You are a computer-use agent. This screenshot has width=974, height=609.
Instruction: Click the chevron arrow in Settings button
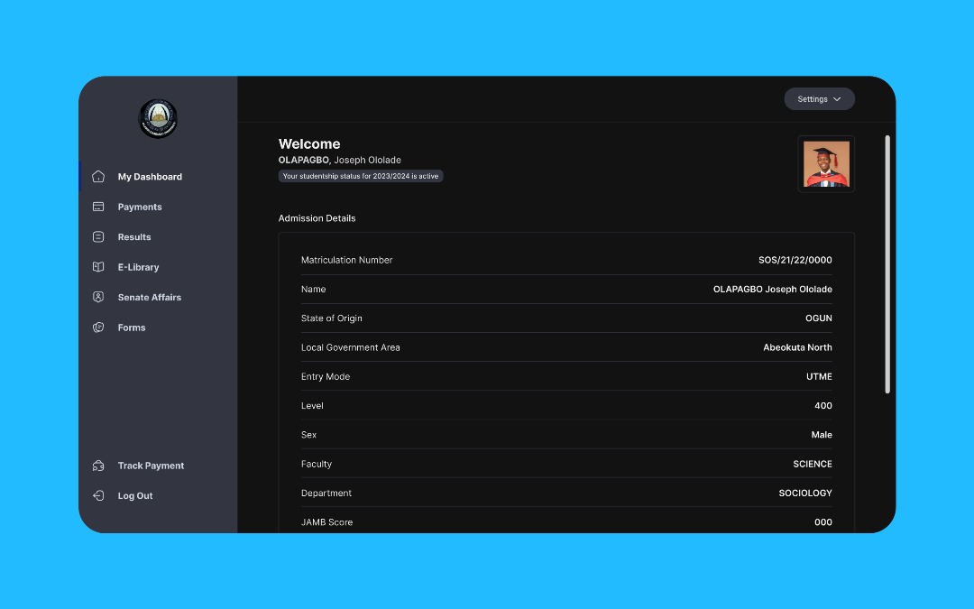click(x=837, y=99)
